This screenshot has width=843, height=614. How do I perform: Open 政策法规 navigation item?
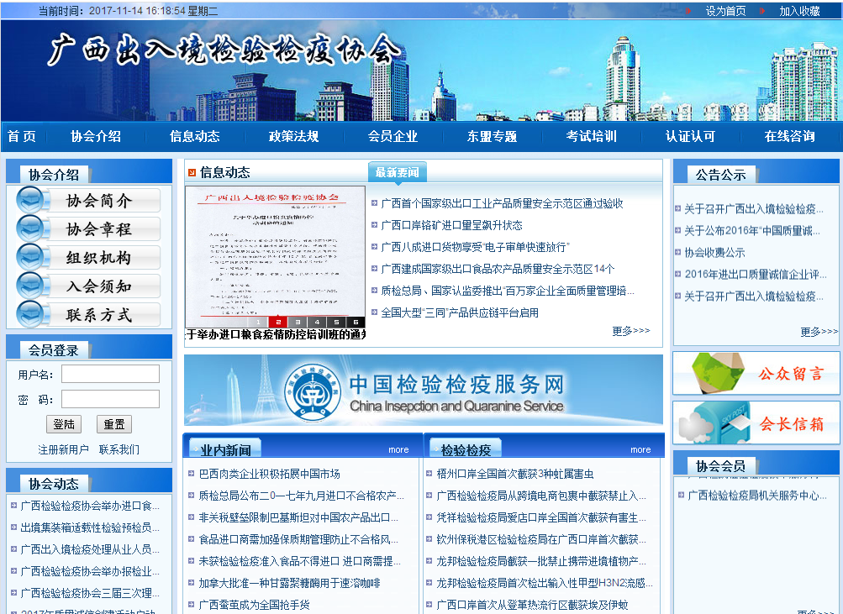click(293, 136)
